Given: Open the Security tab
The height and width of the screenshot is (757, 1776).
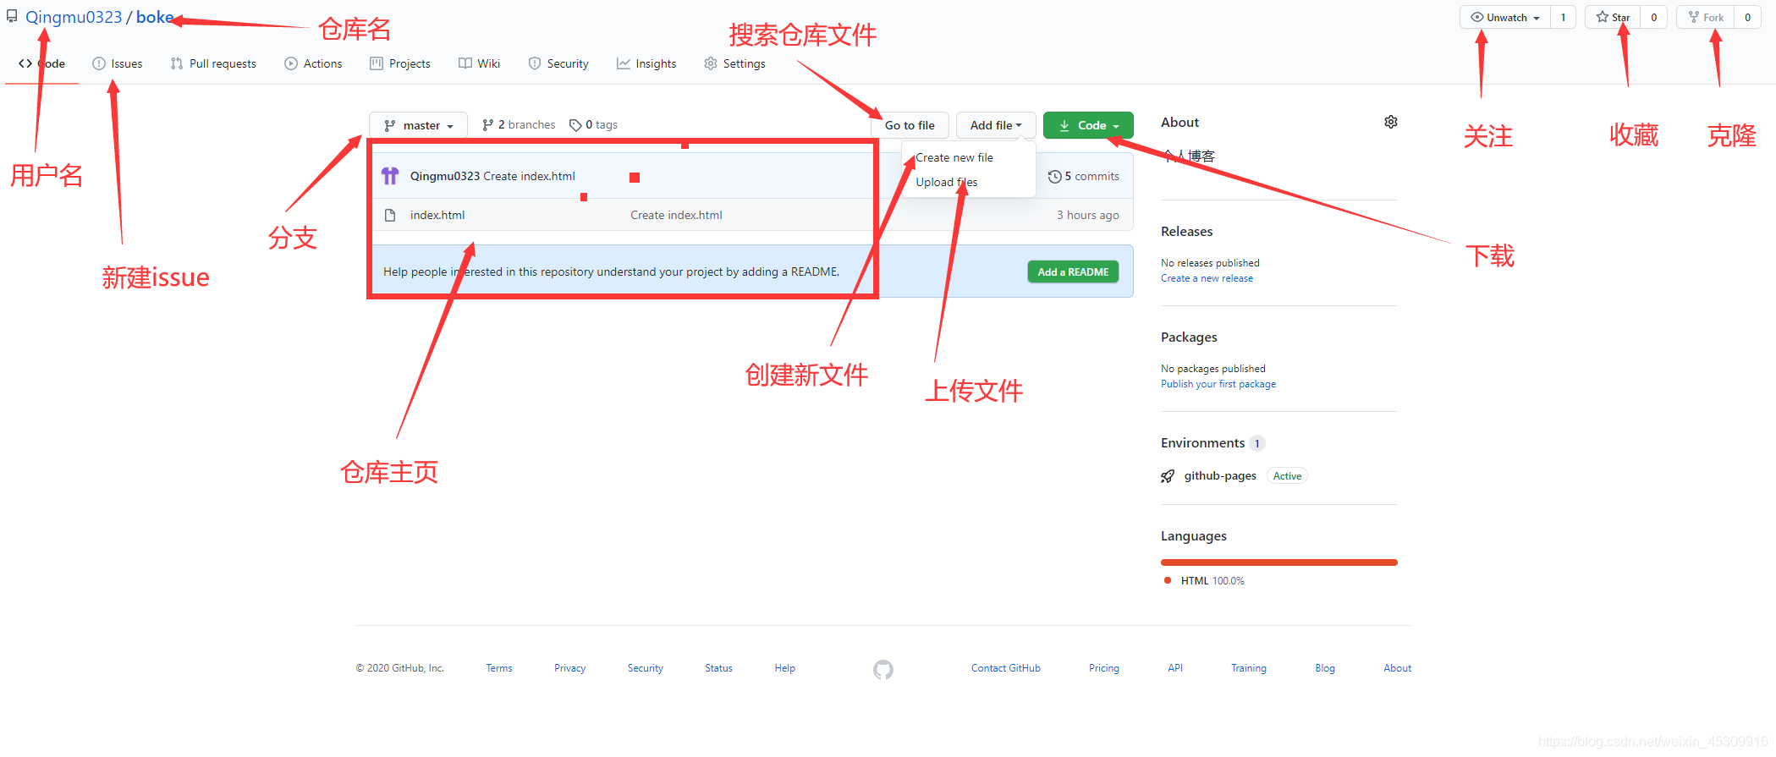Looking at the screenshot, I should click(x=558, y=63).
